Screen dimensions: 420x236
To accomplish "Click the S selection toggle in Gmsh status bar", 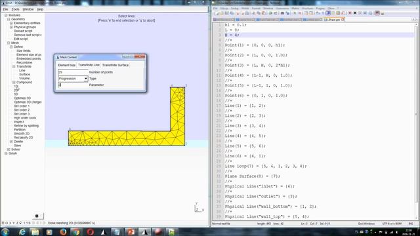I will pos(29,223).
